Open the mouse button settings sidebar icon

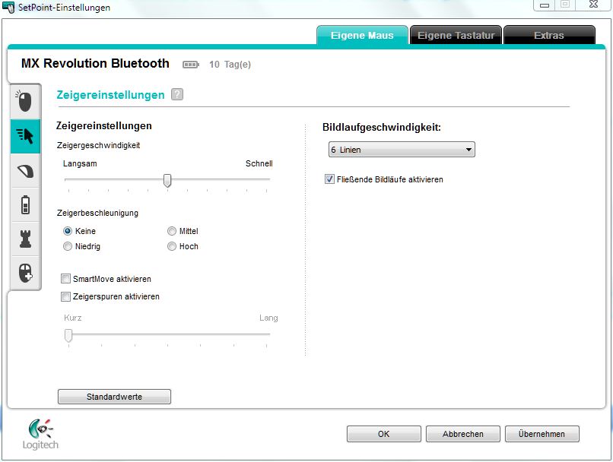click(x=25, y=102)
